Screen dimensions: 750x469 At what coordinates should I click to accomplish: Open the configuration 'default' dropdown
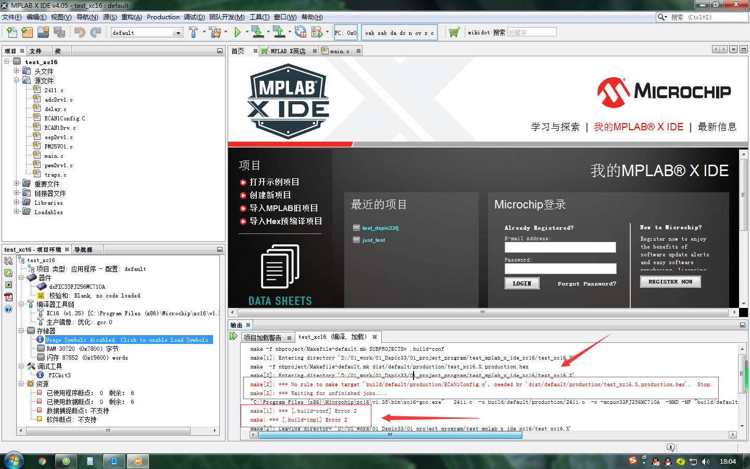click(x=178, y=33)
